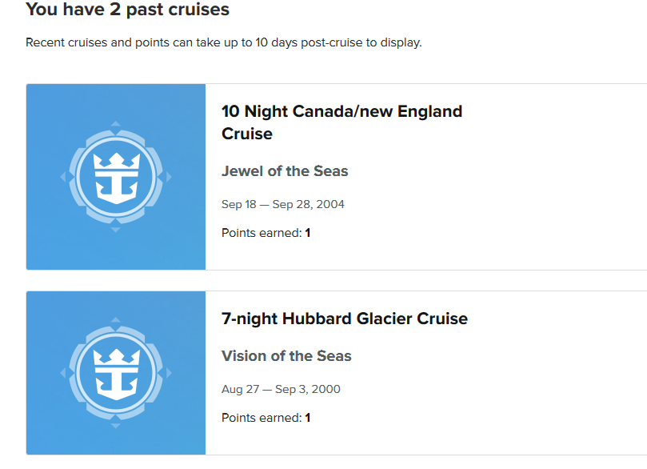Click the You have 2 past cruises heading

point(127,9)
